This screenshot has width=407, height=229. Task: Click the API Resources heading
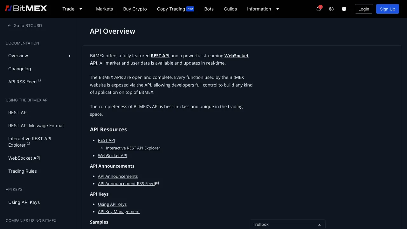[108, 129]
